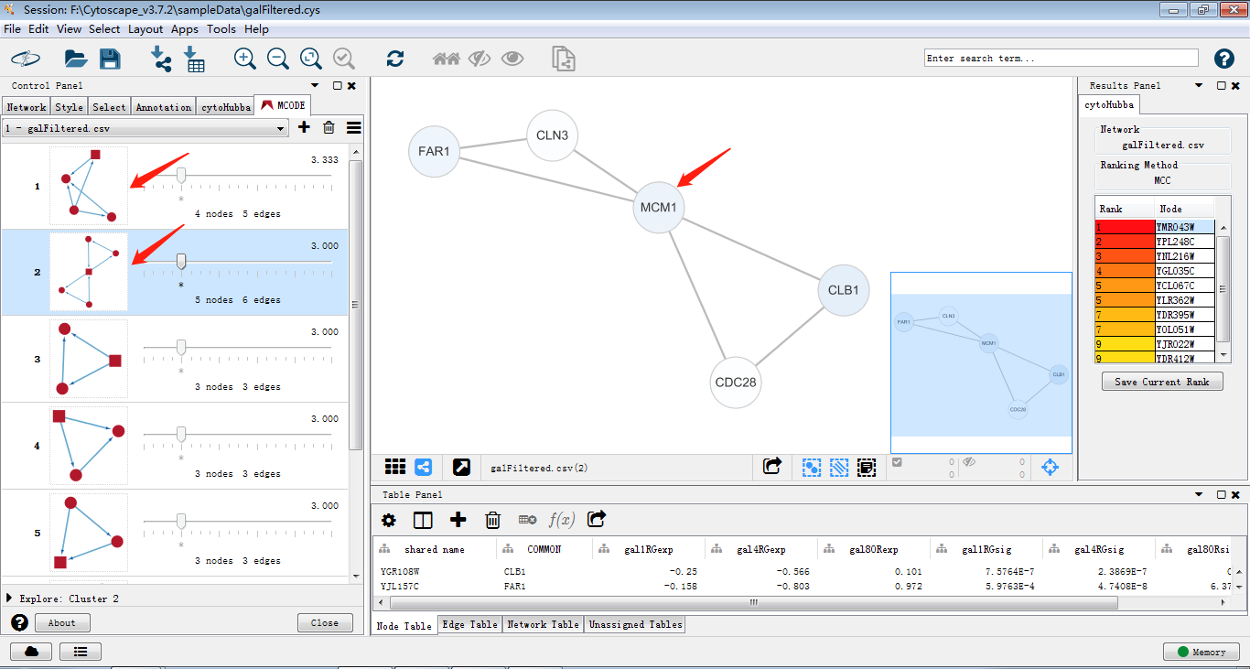Viewport: 1250px width, 669px height.
Task: Toggle the annotation selection mode icon
Action: [x=867, y=467]
